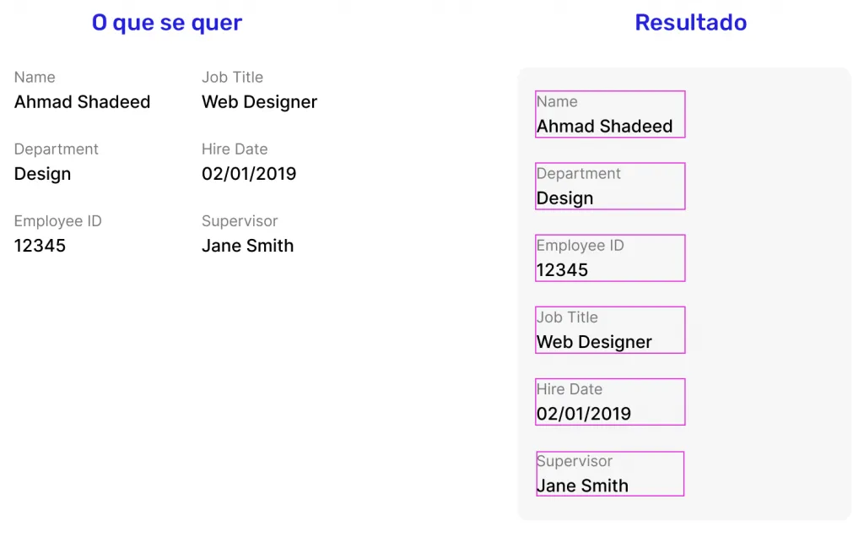Click "Web Designer" under O que se quer
The height and width of the screenshot is (537, 864).
(259, 102)
